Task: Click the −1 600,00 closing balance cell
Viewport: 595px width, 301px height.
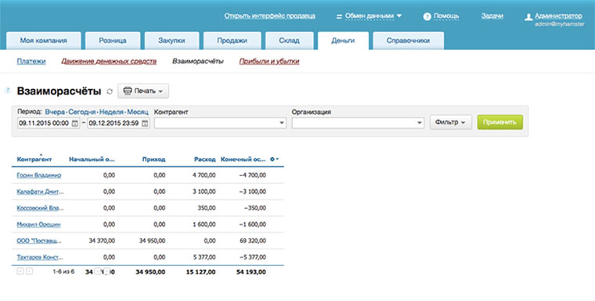Action: (253, 224)
